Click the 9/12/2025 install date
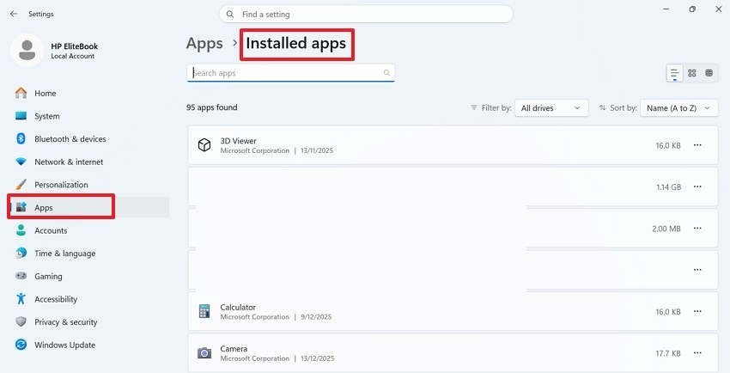 pyautogui.click(x=316, y=316)
